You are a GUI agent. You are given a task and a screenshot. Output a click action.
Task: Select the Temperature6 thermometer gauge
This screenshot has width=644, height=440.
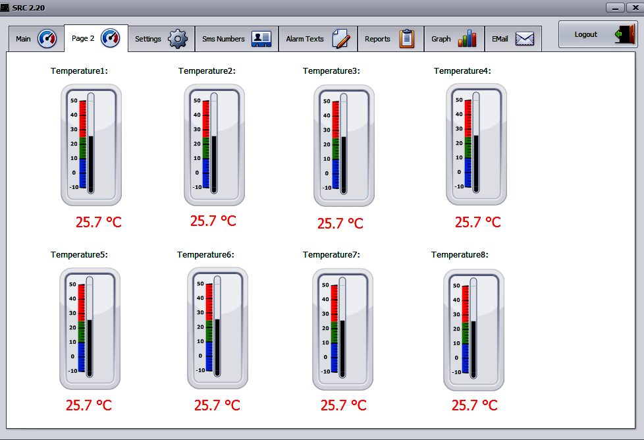tap(217, 327)
